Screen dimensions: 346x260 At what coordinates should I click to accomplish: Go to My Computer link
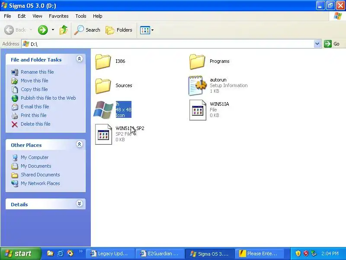click(35, 157)
